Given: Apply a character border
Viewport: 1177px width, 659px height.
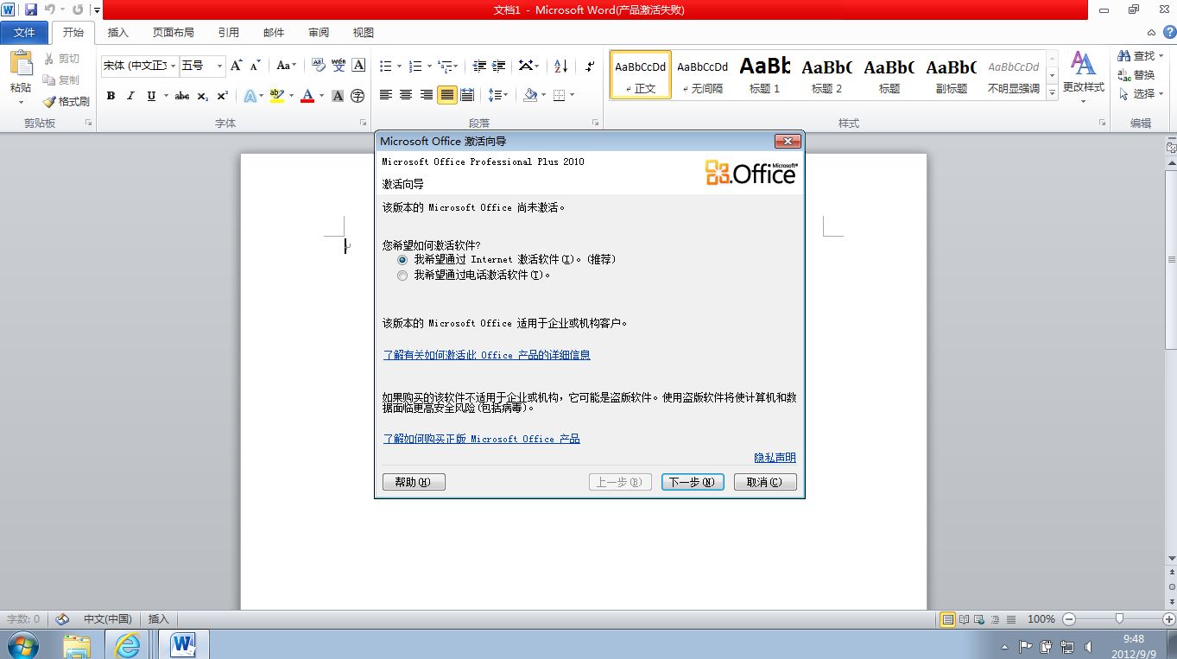Looking at the screenshot, I should (358, 66).
